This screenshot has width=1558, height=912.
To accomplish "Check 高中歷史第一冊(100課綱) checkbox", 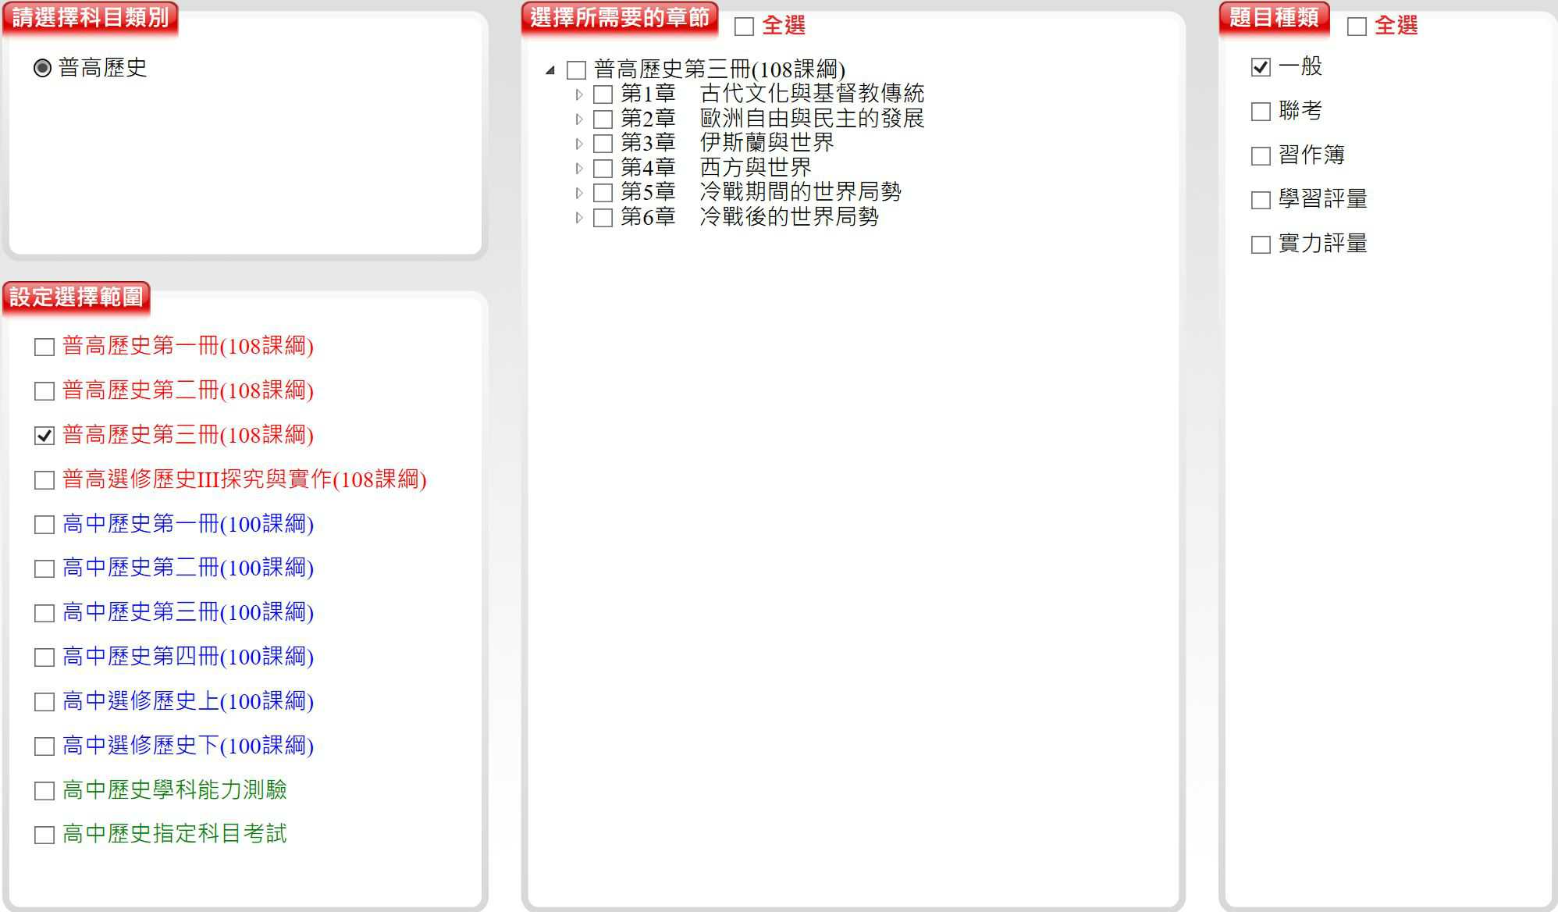I will (44, 525).
